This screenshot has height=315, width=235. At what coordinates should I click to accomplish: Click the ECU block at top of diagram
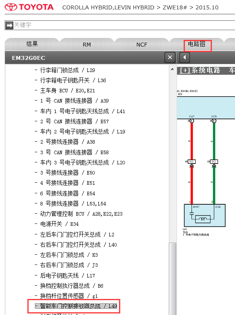click(x=206, y=108)
